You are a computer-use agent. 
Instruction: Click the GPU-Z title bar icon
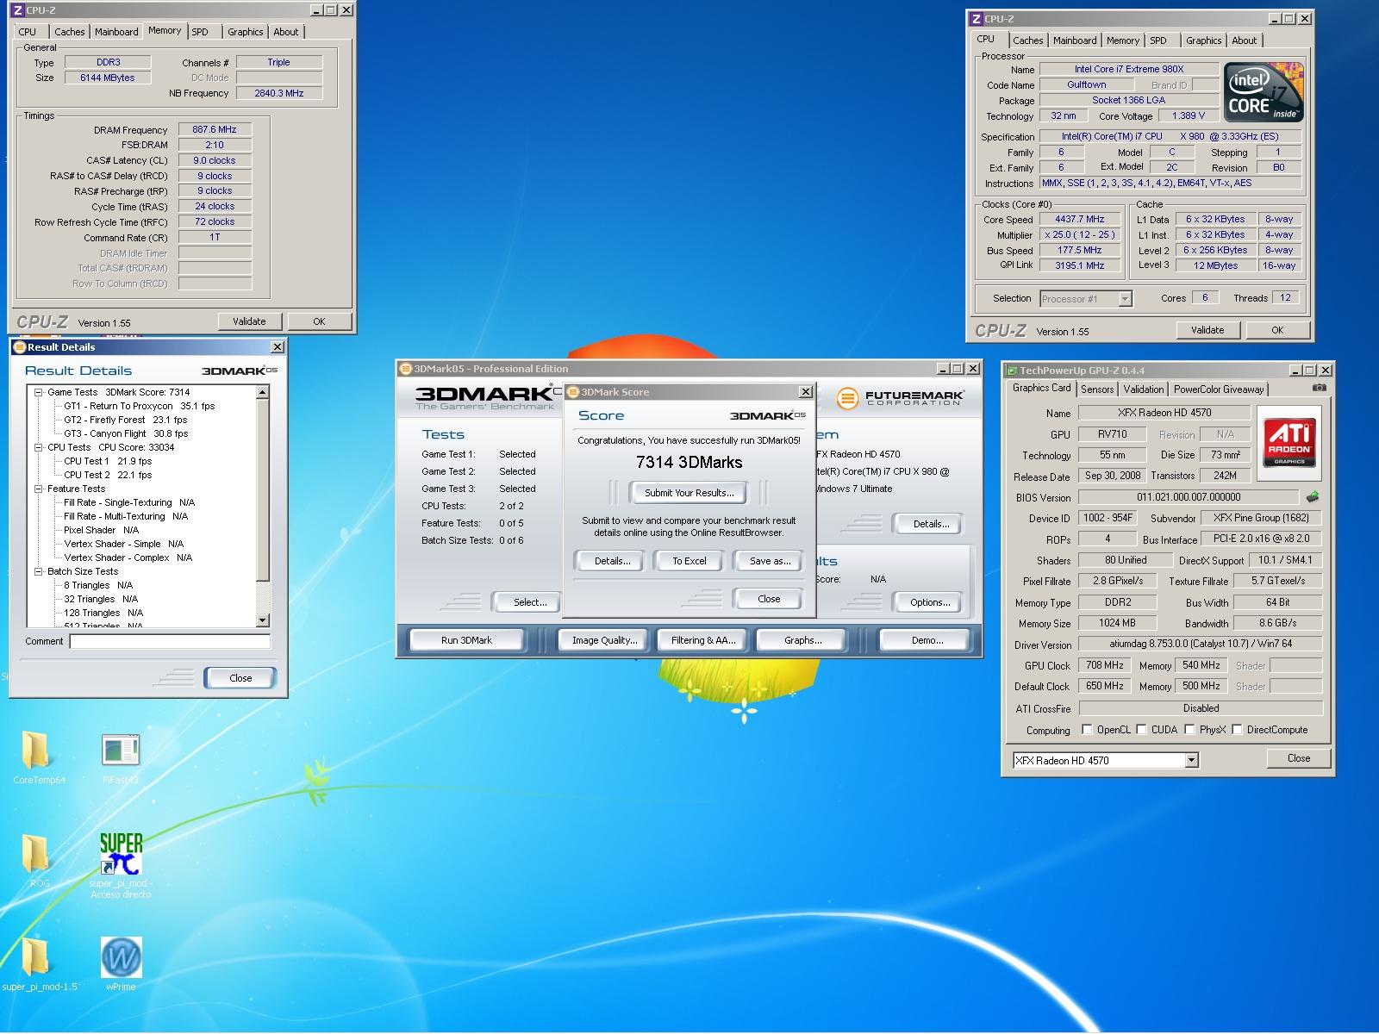coord(1013,371)
